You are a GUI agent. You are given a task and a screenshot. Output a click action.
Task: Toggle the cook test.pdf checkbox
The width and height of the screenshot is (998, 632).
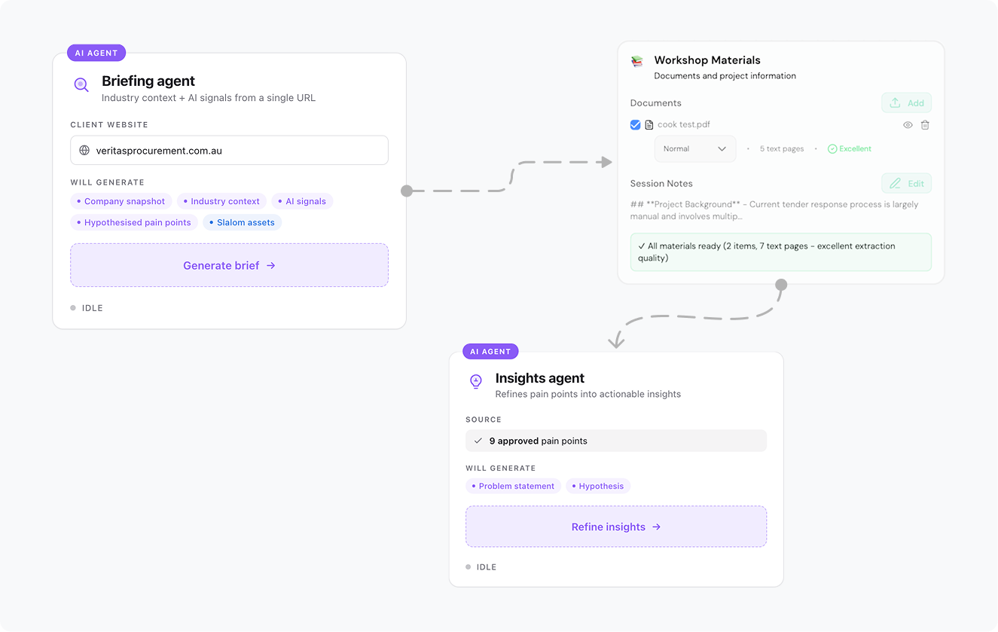(636, 125)
